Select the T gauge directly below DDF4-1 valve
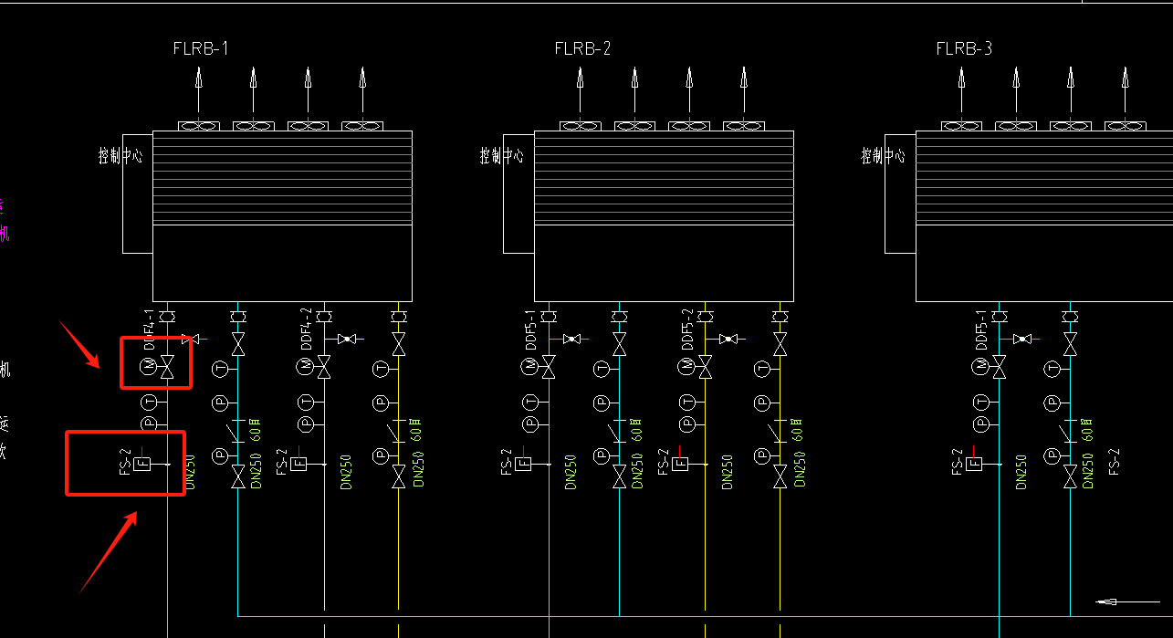Screen dimensions: 1173x638 click(x=150, y=402)
